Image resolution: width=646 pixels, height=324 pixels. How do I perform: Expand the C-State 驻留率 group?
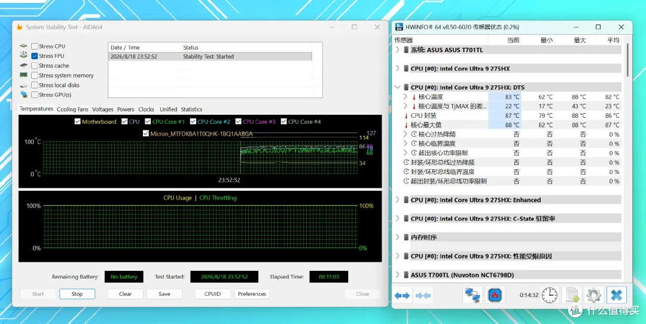click(x=398, y=219)
